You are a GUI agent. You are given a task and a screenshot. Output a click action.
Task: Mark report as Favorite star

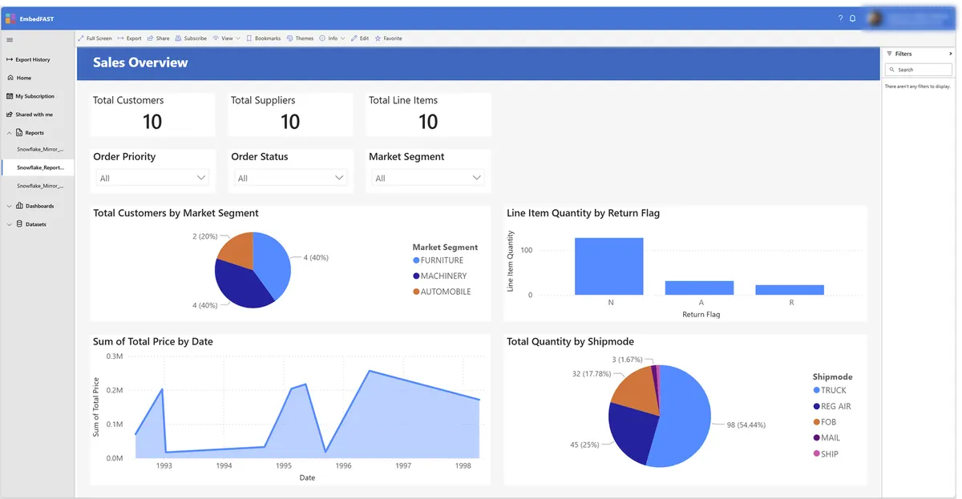pos(388,38)
